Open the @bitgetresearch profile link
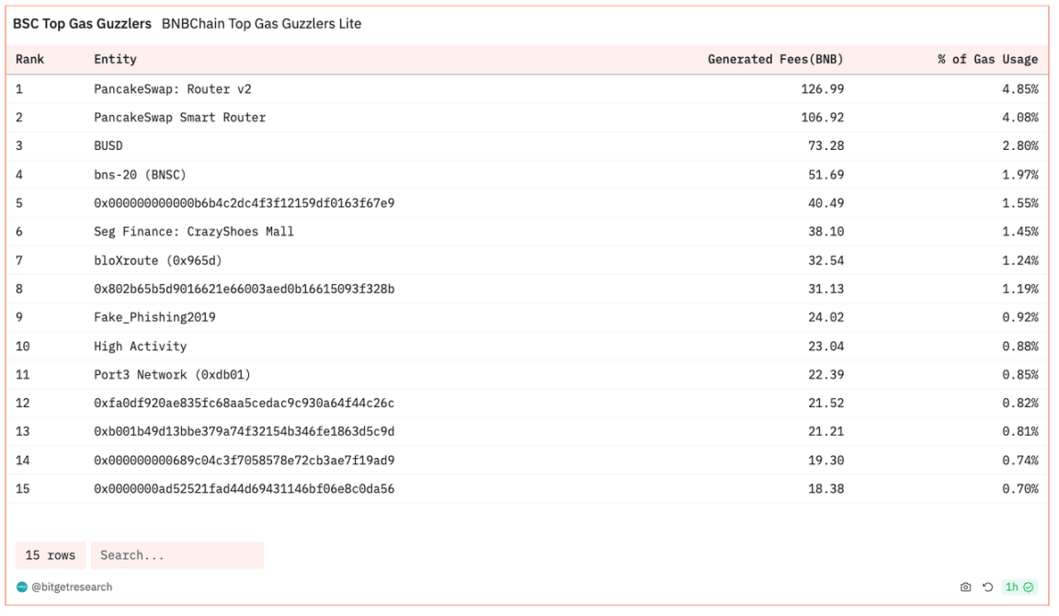The height and width of the screenshot is (616, 1059). pos(72,587)
